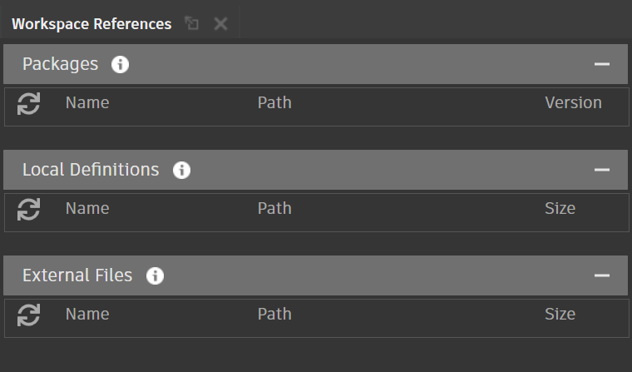632x372 pixels.
Task: Sort Packages by Name column
Action: [87, 103]
